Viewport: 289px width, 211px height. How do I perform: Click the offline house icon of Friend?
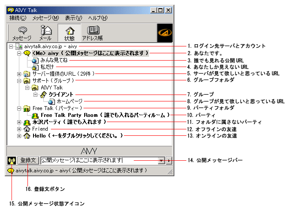click(x=27, y=129)
